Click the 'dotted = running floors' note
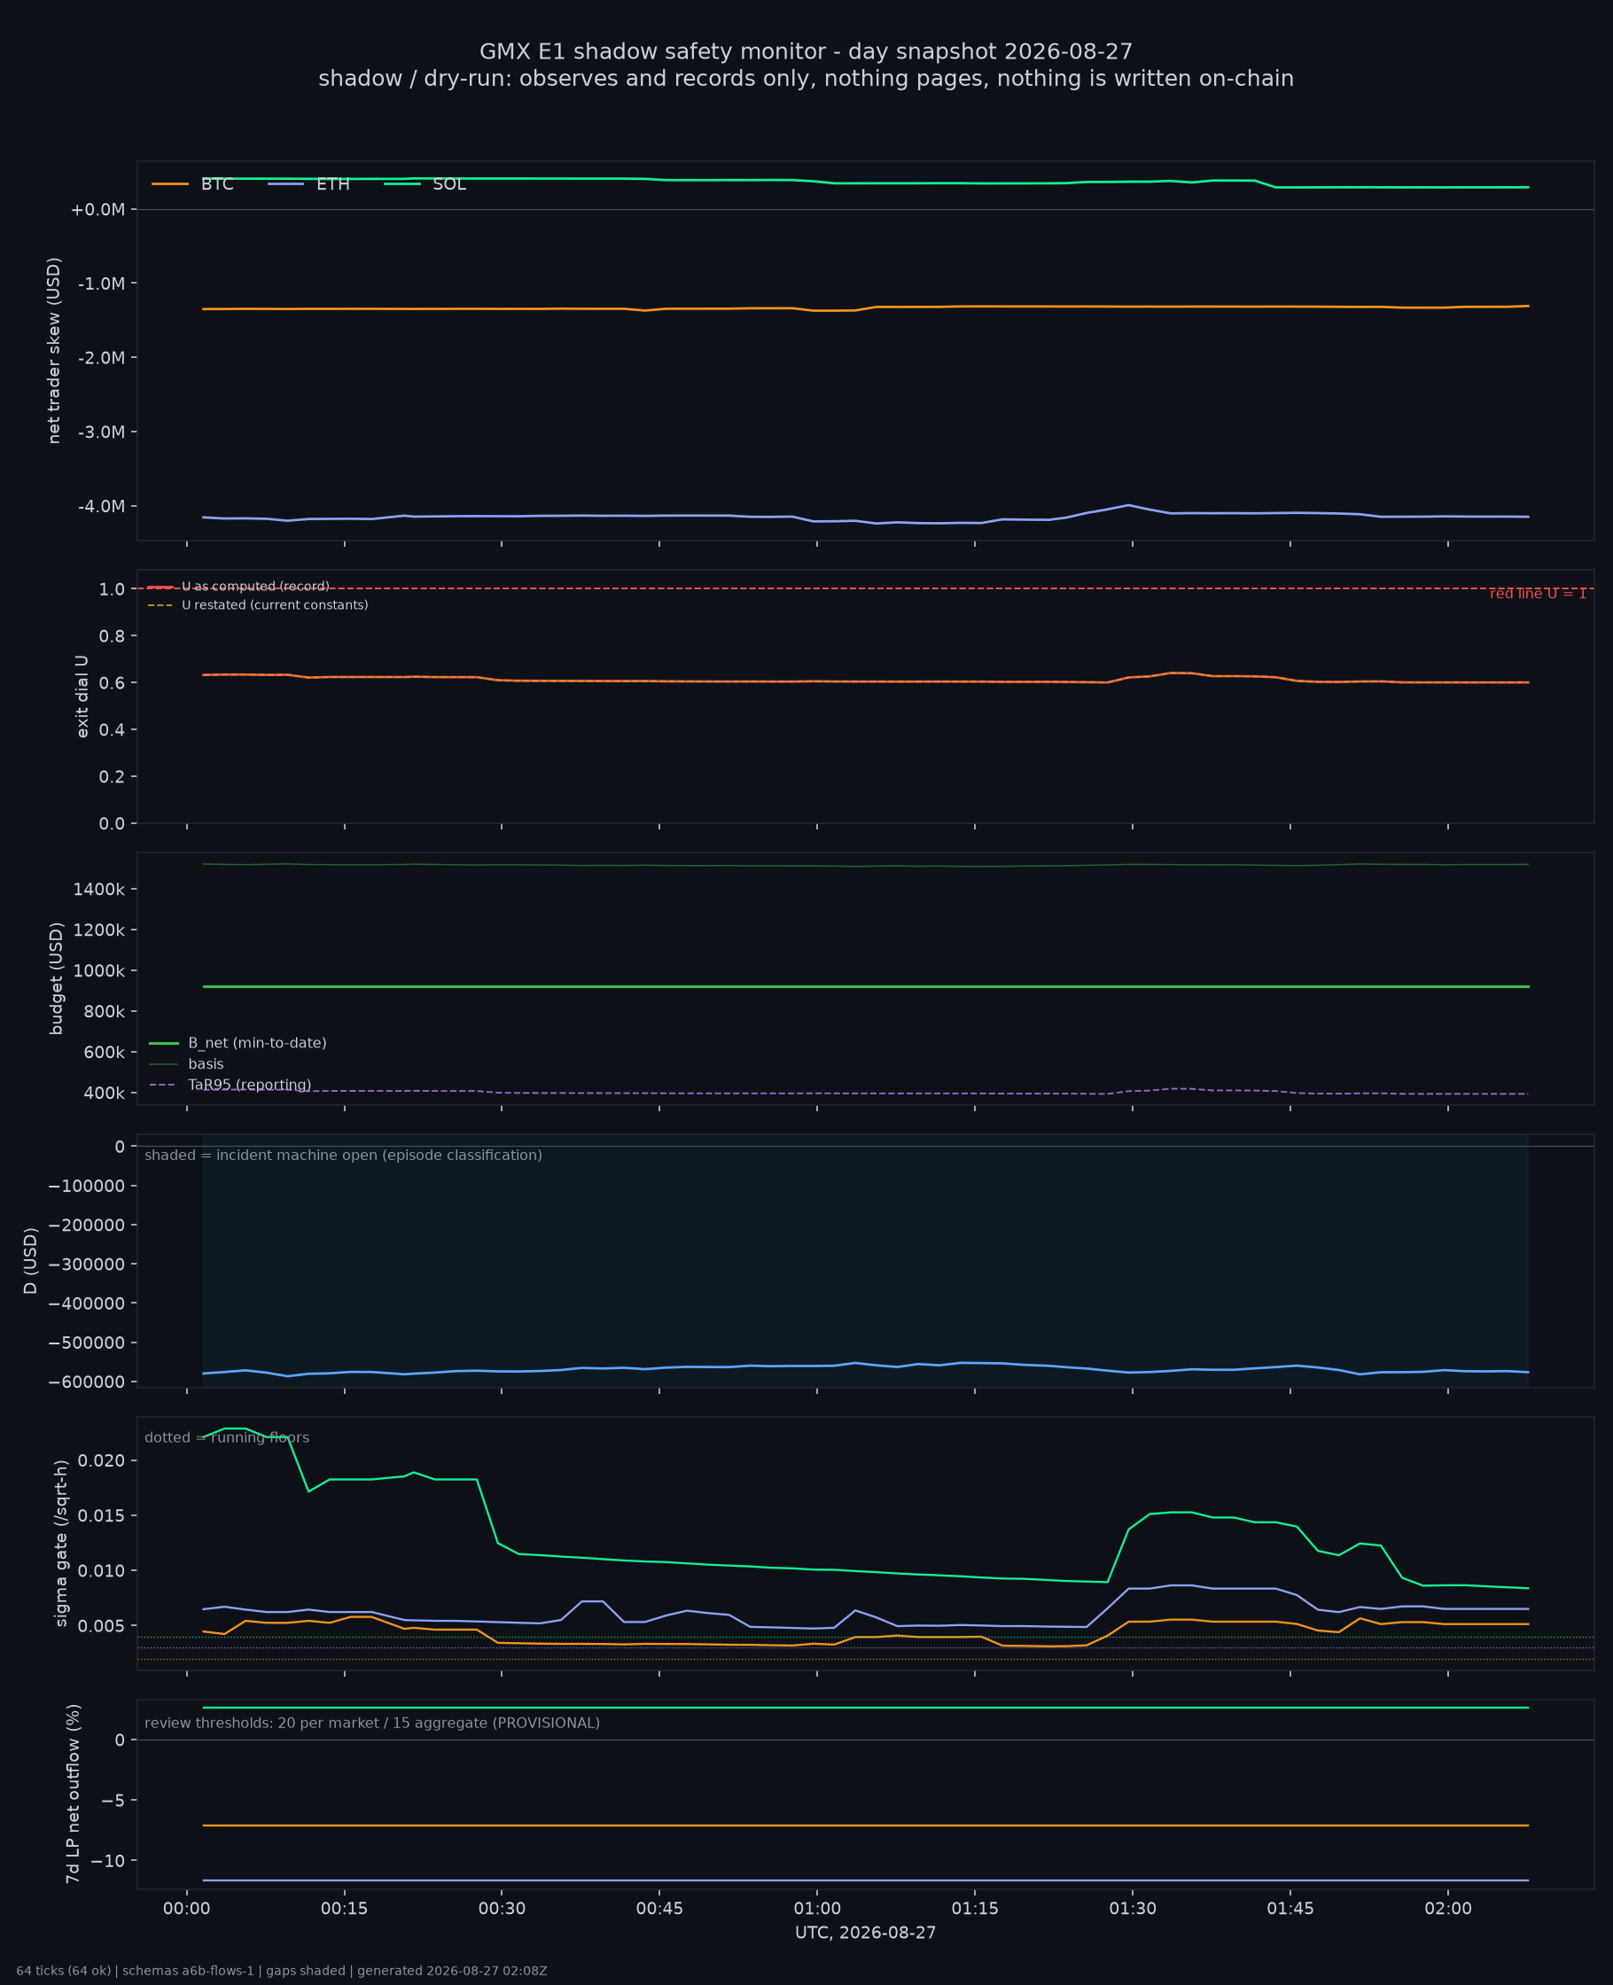 pos(227,1438)
